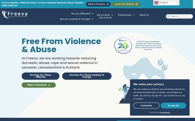Click Make A Donation in top bar
Viewport: 195px width, 121px height.
coord(98,4)
